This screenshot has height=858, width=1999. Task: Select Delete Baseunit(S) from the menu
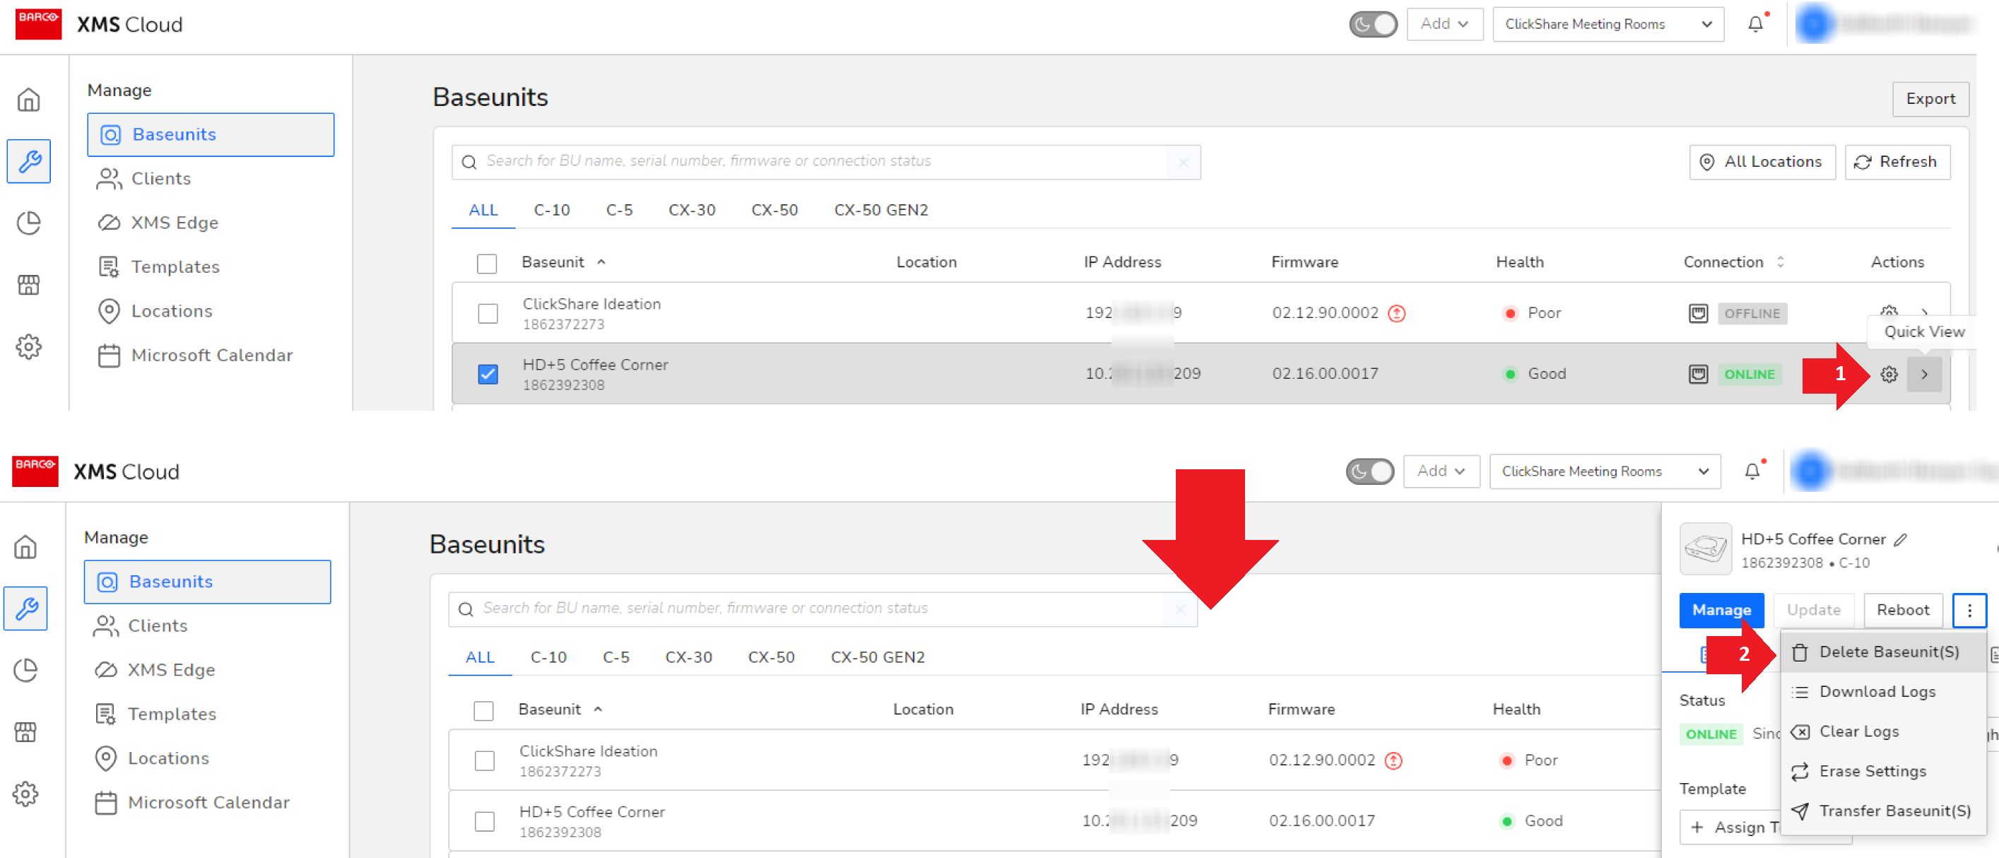pyautogui.click(x=1887, y=652)
